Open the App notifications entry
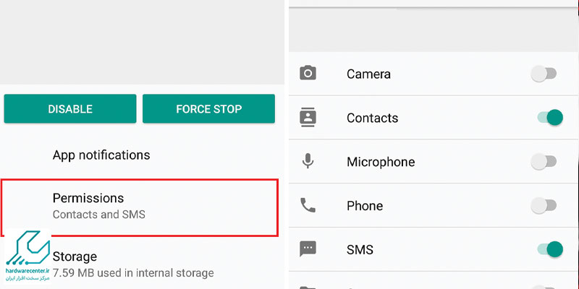 (142, 155)
